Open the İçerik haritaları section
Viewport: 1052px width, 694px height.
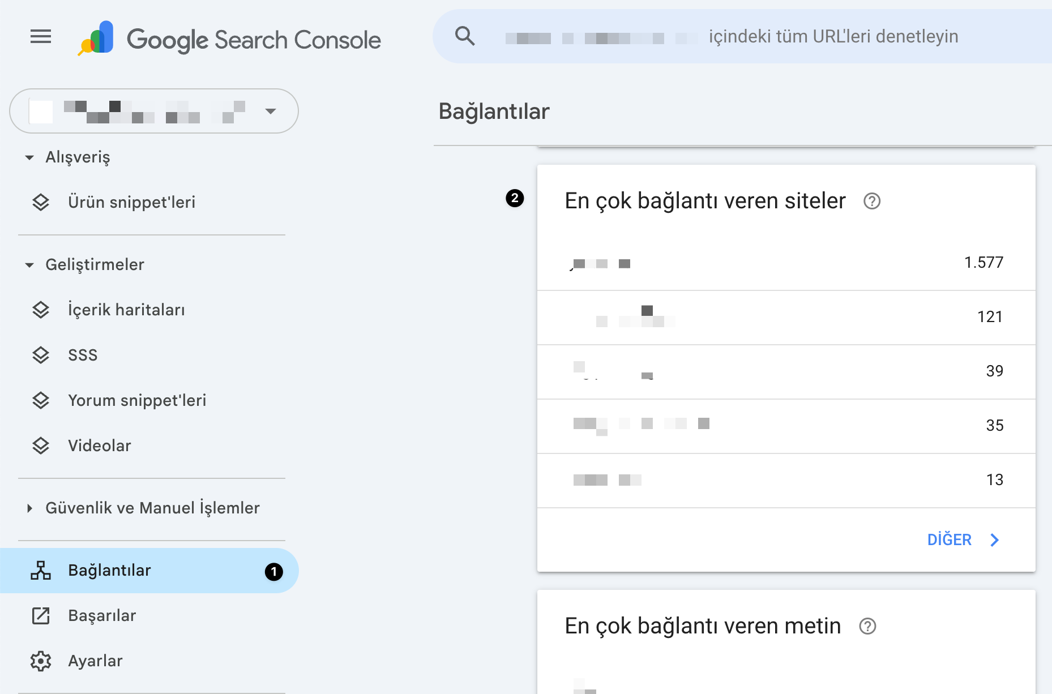click(x=126, y=310)
